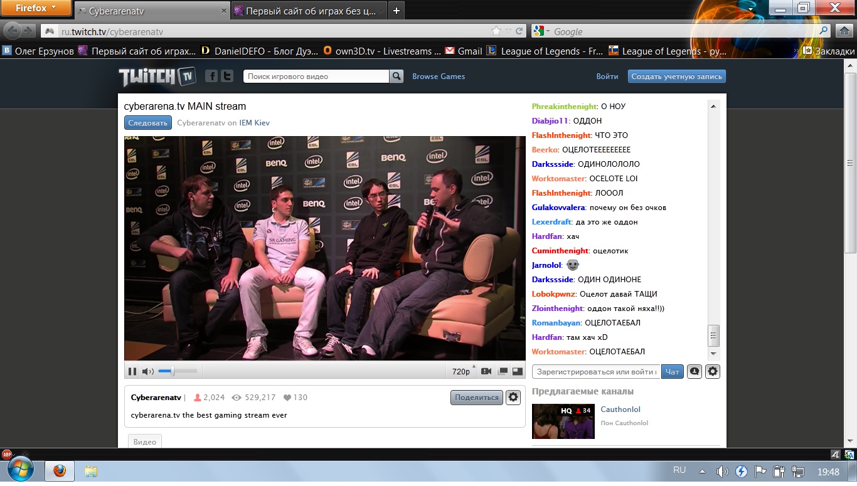Open the IEM Kiev link
Screen dimensions: 857x486
[255, 123]
